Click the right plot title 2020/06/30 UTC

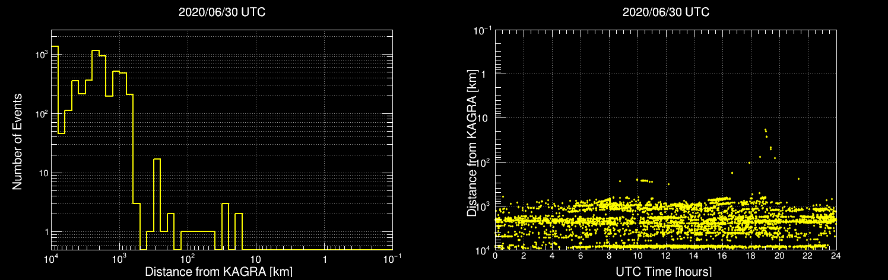coord(665,12)
